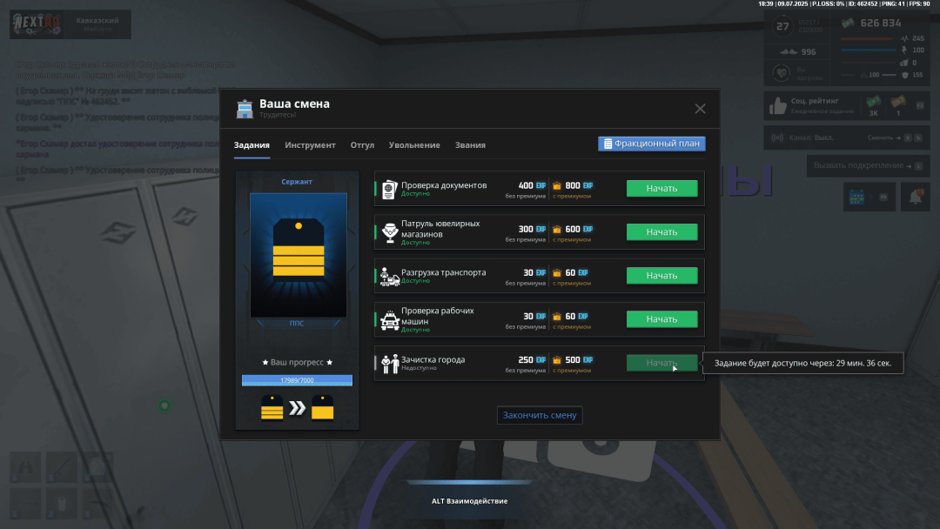This screenshot has height=529, width=940.
Task: Click the money icon beside 626 834
Action: click(848, 23)
